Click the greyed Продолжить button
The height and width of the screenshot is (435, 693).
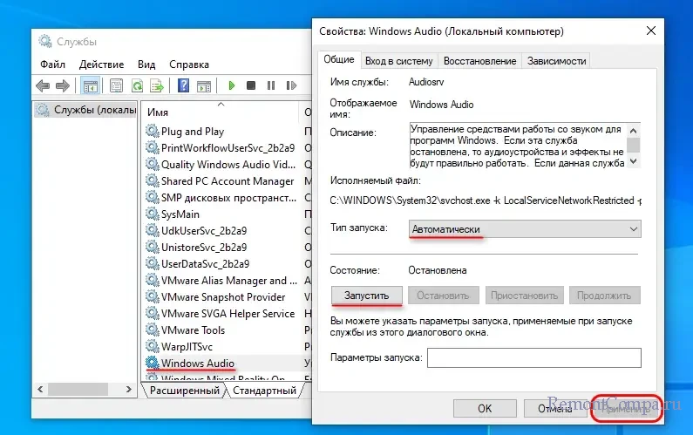604,296
